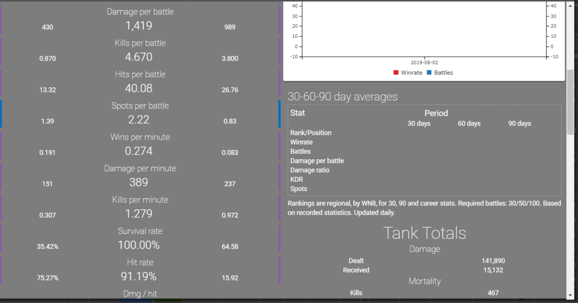This screenshot has height=303, width=578.
Task: Toggle the Winrate series legend label
Action: pyautogui.click(x=411, y=73)
